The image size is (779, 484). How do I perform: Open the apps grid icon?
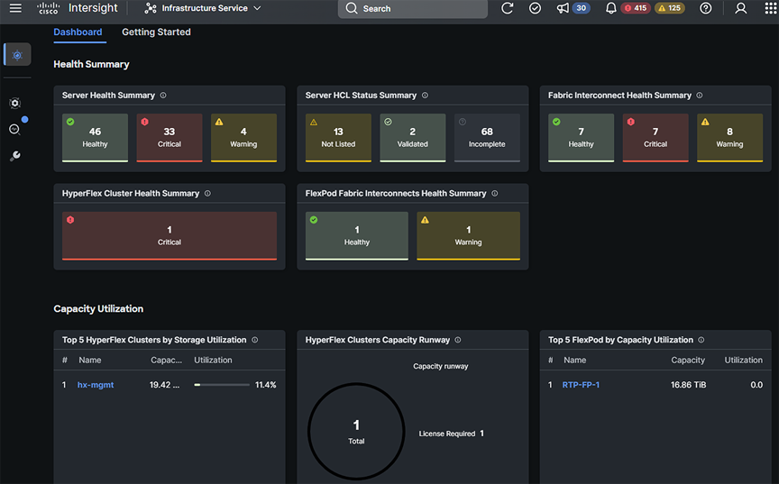click(770, 8)
